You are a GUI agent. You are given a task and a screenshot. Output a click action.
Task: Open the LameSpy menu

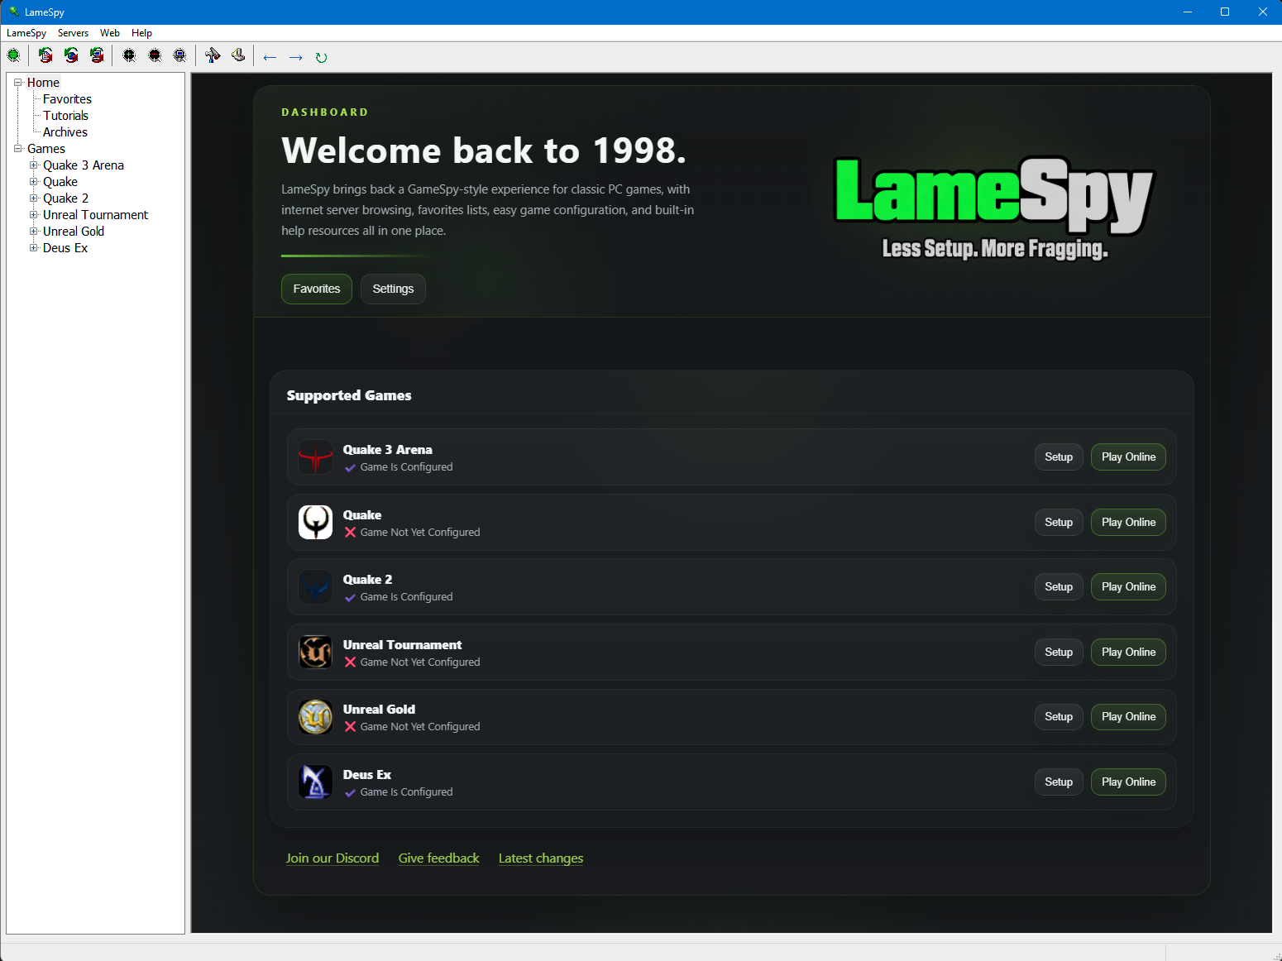click(26, 33)
